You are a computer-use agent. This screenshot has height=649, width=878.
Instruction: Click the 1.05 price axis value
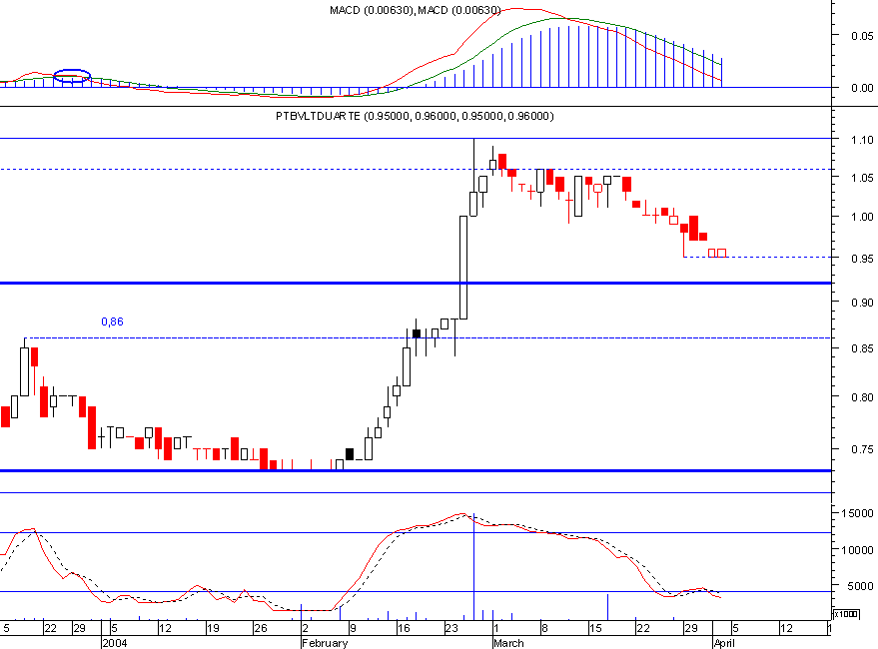pos(862,178)
